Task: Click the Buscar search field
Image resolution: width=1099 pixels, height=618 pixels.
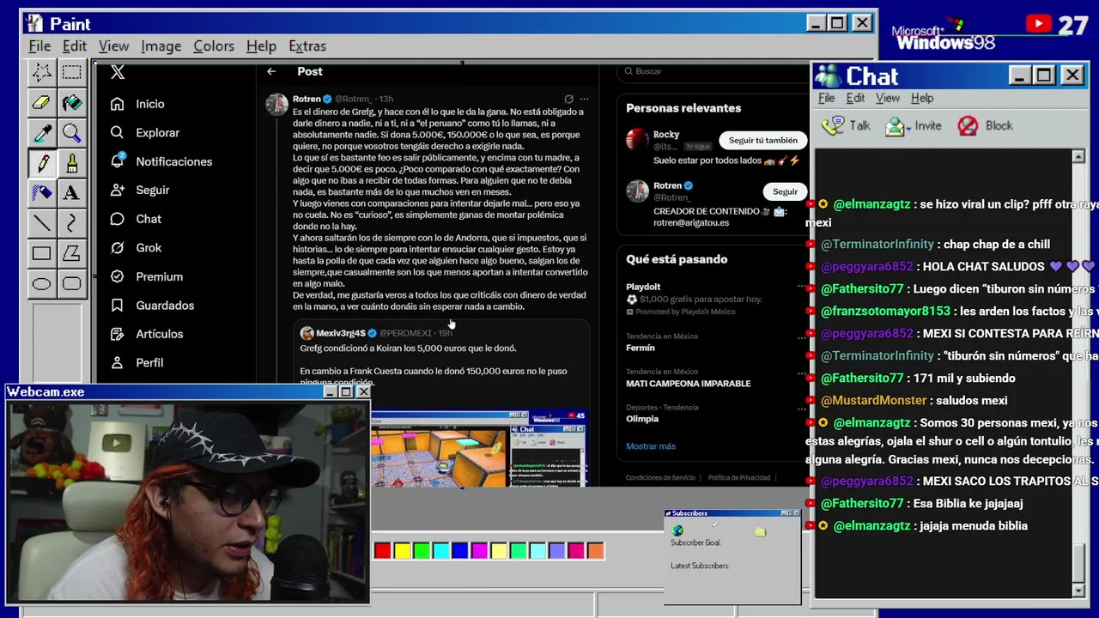Action: coord(713,71)
